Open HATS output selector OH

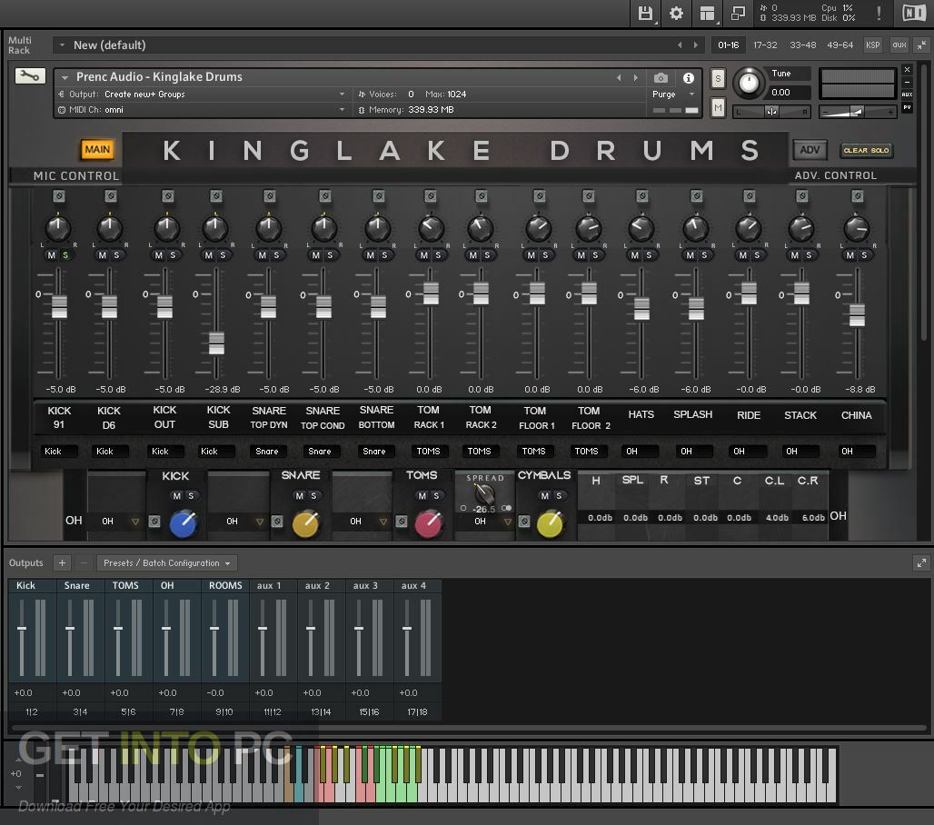click(x=640, y=451)
